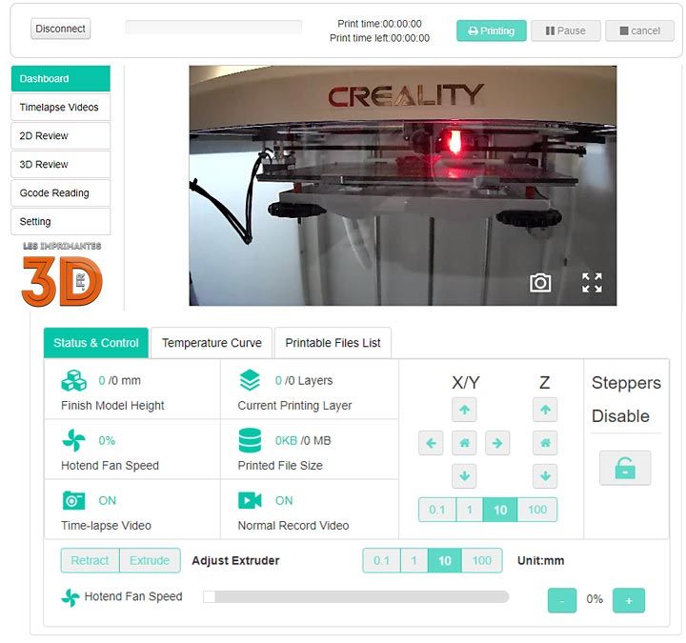Image resolution: width=686 pixels, height=643 pixels.
Task: Click the Extrude button
Action: point(150,560)
